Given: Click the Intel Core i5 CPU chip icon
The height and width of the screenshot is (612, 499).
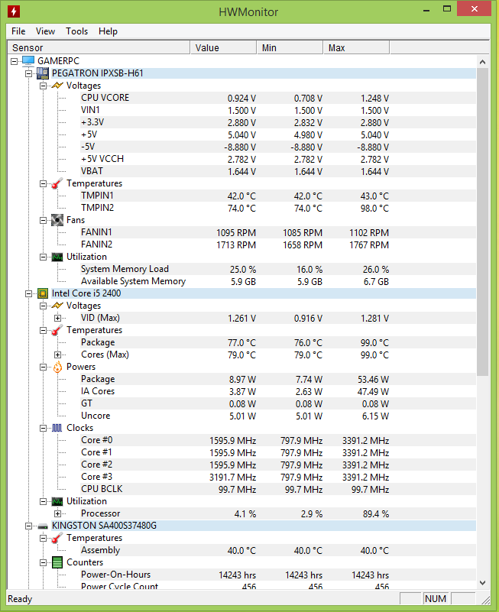Looking at the screenshot, I should (43, 293).
